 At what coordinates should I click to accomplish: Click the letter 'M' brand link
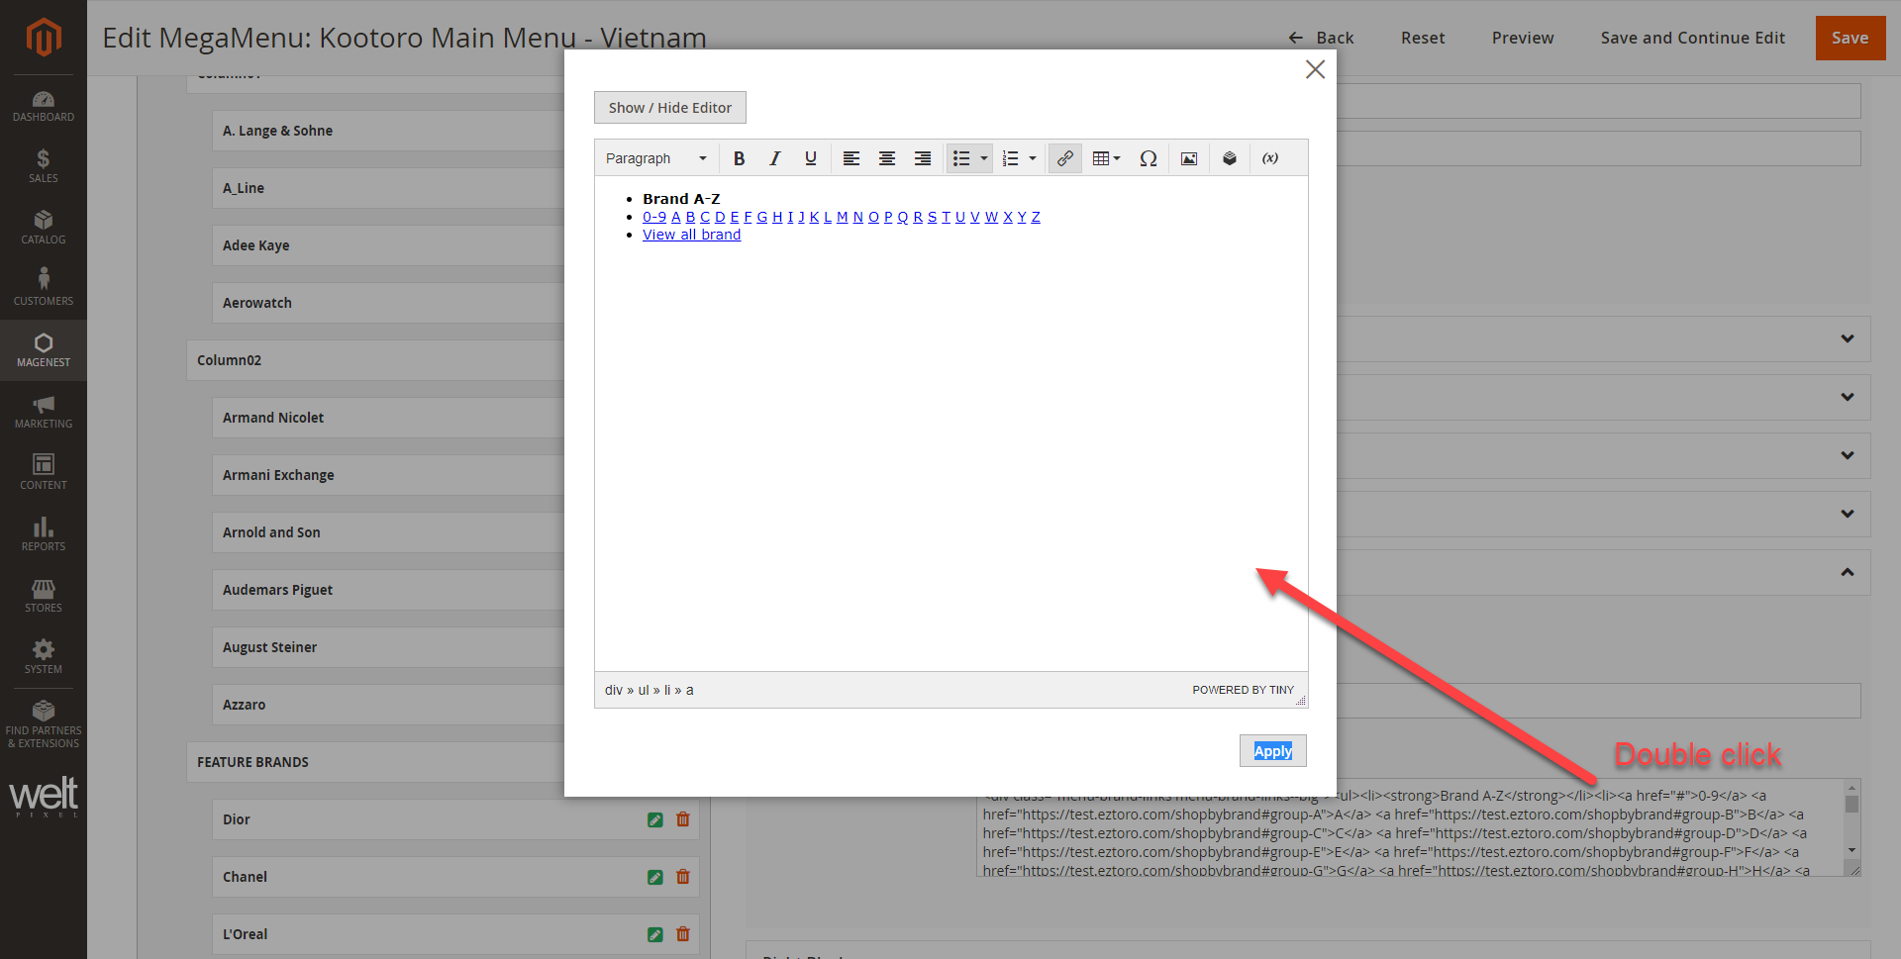[843, 217]
